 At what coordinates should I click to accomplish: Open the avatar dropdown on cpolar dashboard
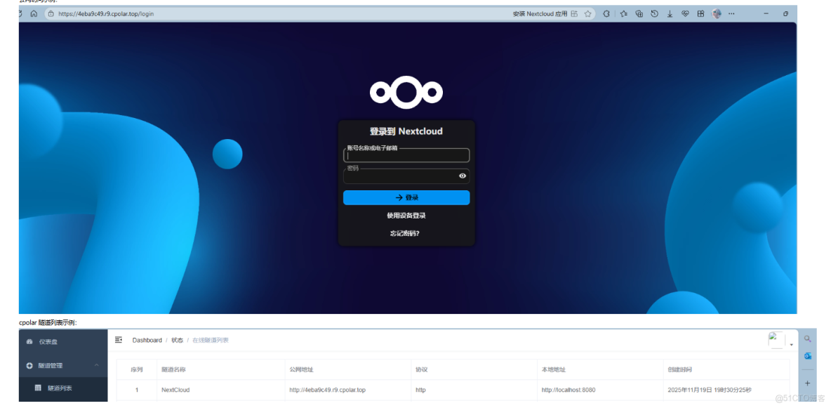(x=774, y=339)
